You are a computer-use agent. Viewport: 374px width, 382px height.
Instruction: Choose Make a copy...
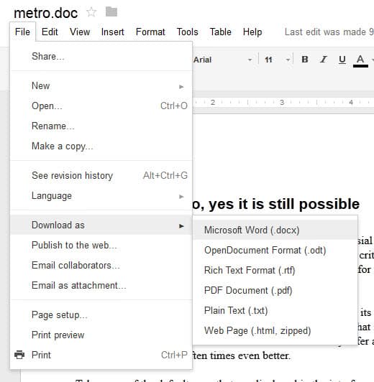pyautogui.click(x=101, y=146)
